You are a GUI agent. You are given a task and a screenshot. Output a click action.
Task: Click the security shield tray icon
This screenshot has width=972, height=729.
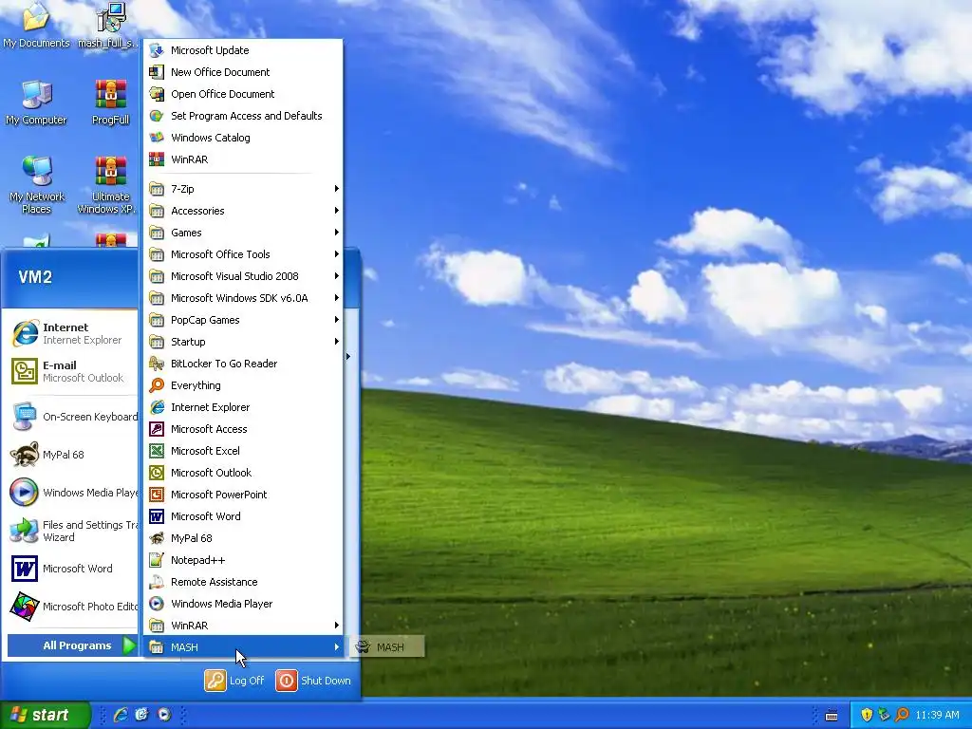coord(867,715)
